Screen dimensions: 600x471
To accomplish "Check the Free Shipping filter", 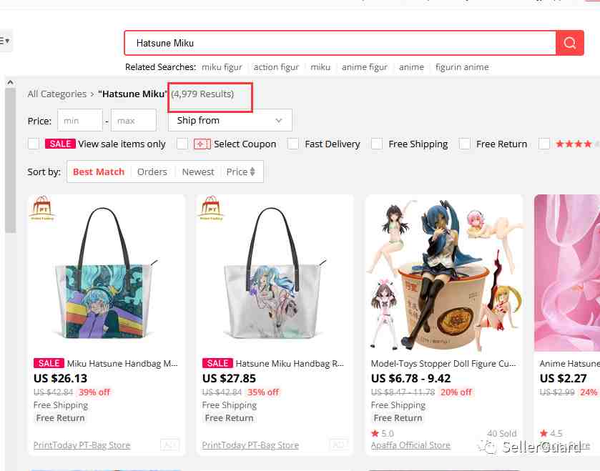I will pyautogui.click(x=377, y=144).
